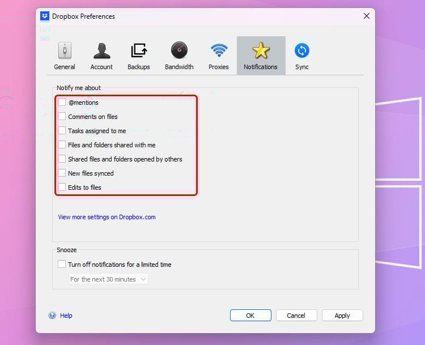Switch to the Proxies tab label
The height and width of the screenshot is (345, 425).
219,67
